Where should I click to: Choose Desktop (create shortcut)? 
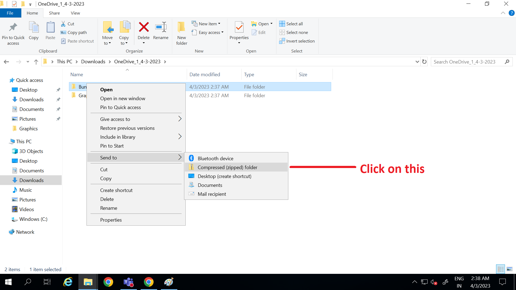236,176
